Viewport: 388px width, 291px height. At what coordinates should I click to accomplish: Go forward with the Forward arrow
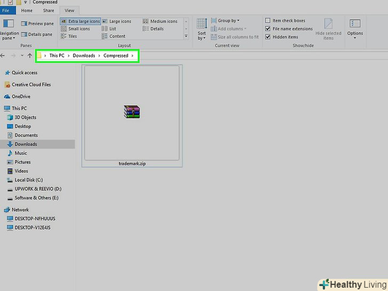click(13, 55)
